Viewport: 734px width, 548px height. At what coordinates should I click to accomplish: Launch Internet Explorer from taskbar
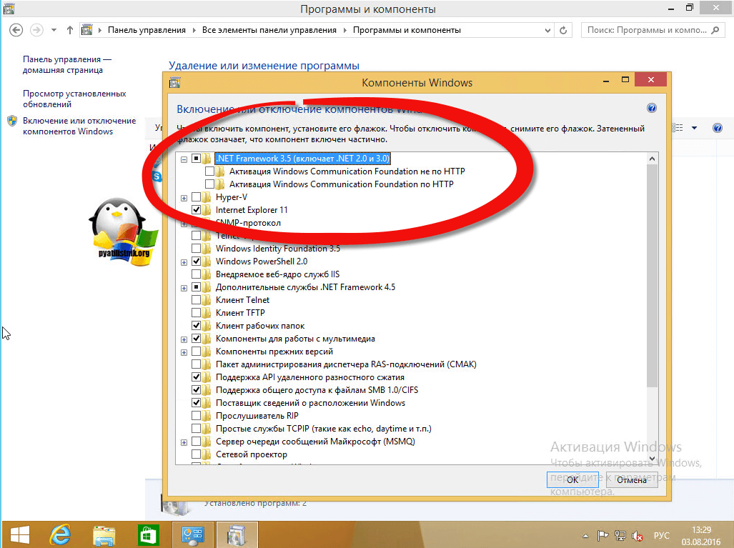[60, 534]
